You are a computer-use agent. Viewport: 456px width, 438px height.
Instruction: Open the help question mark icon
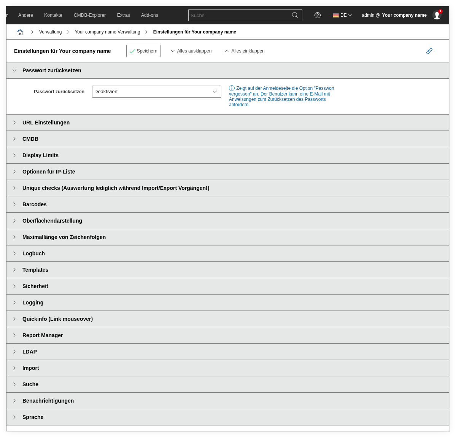pyautogui.click(x=318, y=15)
